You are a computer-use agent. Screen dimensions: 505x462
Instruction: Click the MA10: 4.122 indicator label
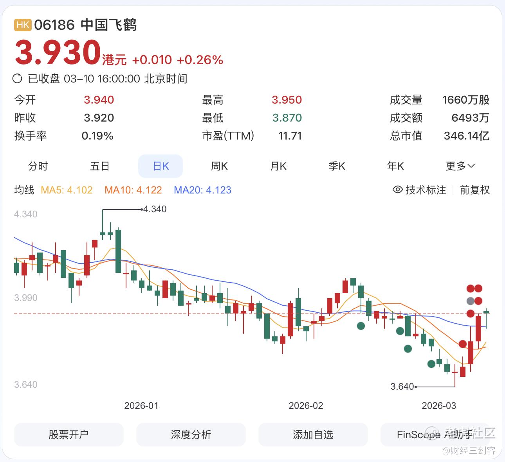pyautogui.click(x=133, y=190)
